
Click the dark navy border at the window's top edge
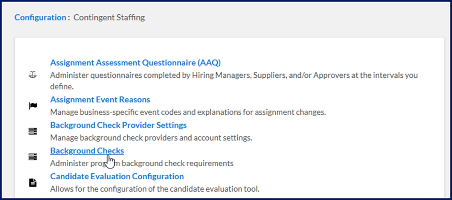226,1
